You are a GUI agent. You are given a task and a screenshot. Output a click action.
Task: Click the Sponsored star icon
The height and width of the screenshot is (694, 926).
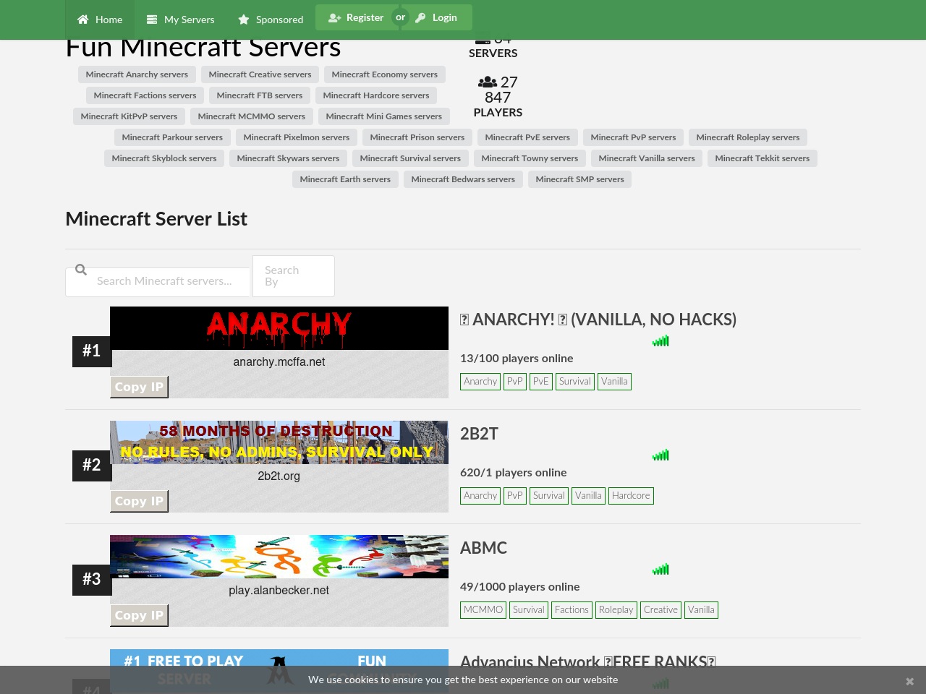(244, 20)
